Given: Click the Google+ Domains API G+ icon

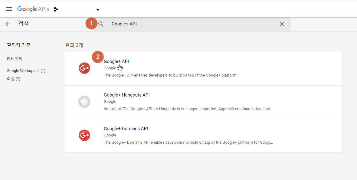Looking at the screenshot, I should coord(84,135).
